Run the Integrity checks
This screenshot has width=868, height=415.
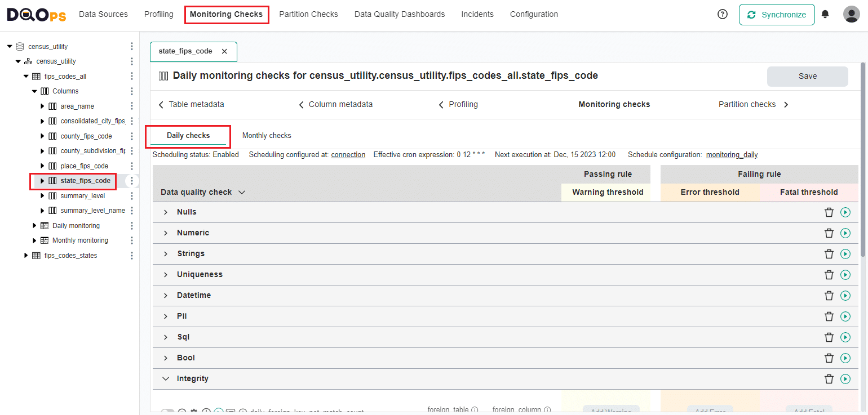845,378
